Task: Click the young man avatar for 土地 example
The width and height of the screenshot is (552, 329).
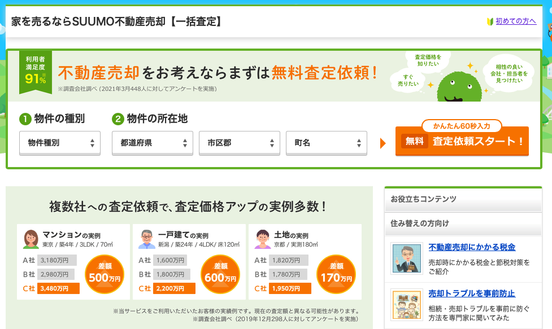Action: pyautogui.click(x=263, y=239)
